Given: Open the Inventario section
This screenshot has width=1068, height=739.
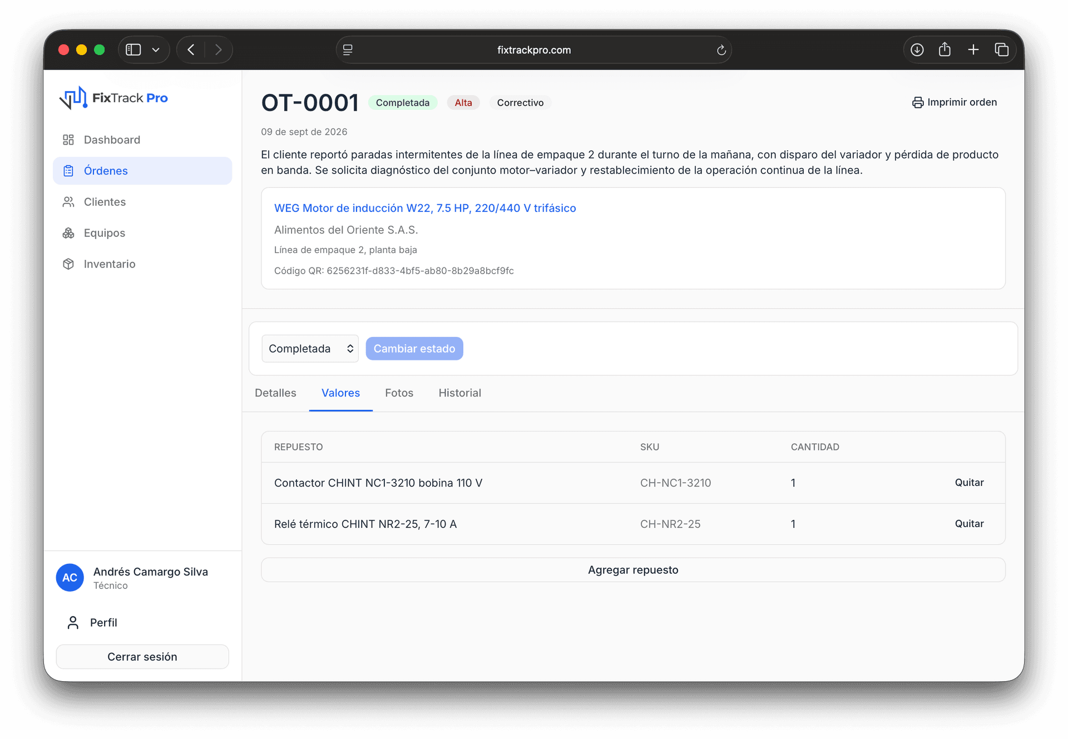Looking at the screenshot, I should coord(142,264).
